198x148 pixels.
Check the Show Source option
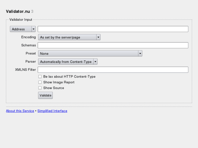pos(40,88)
